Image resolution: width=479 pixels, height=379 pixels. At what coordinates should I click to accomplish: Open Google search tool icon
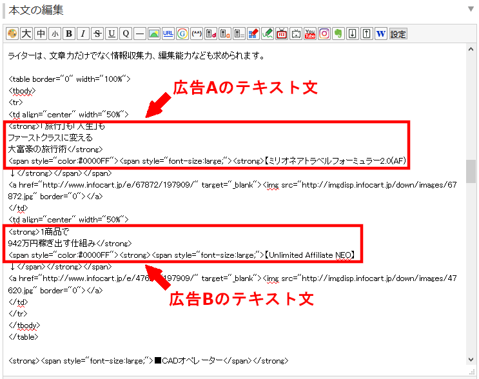(x=182, y=34)
